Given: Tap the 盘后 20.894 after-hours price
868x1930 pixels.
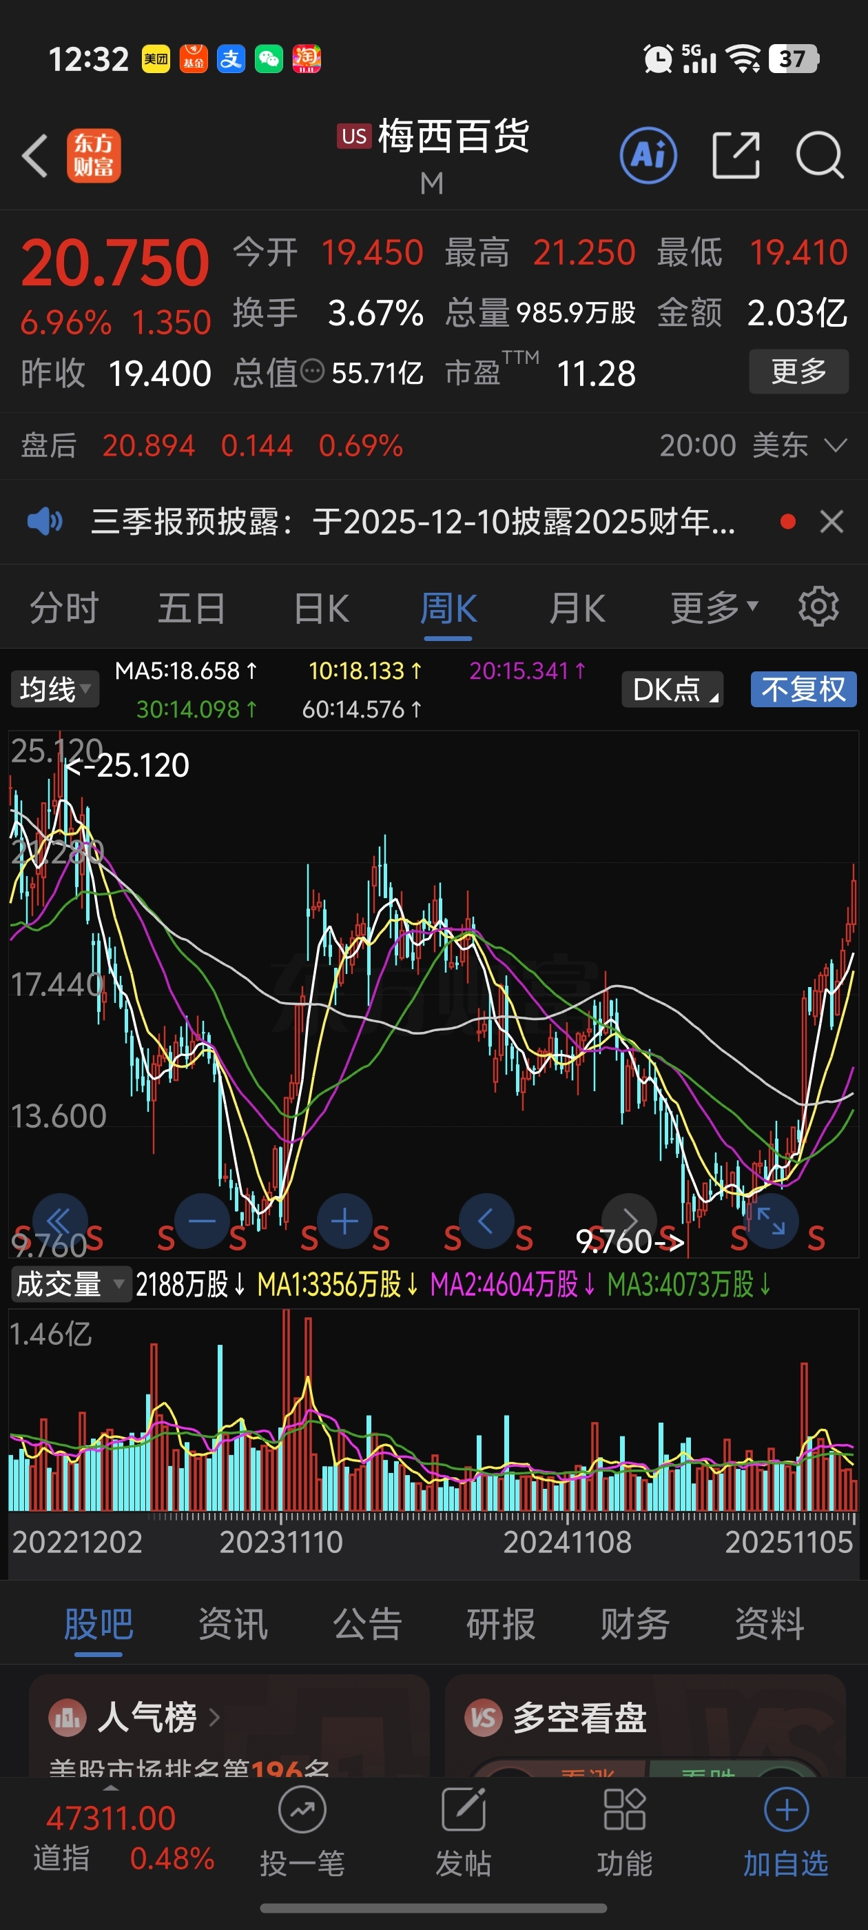Looking at the screenshot, I should point(148,446).
